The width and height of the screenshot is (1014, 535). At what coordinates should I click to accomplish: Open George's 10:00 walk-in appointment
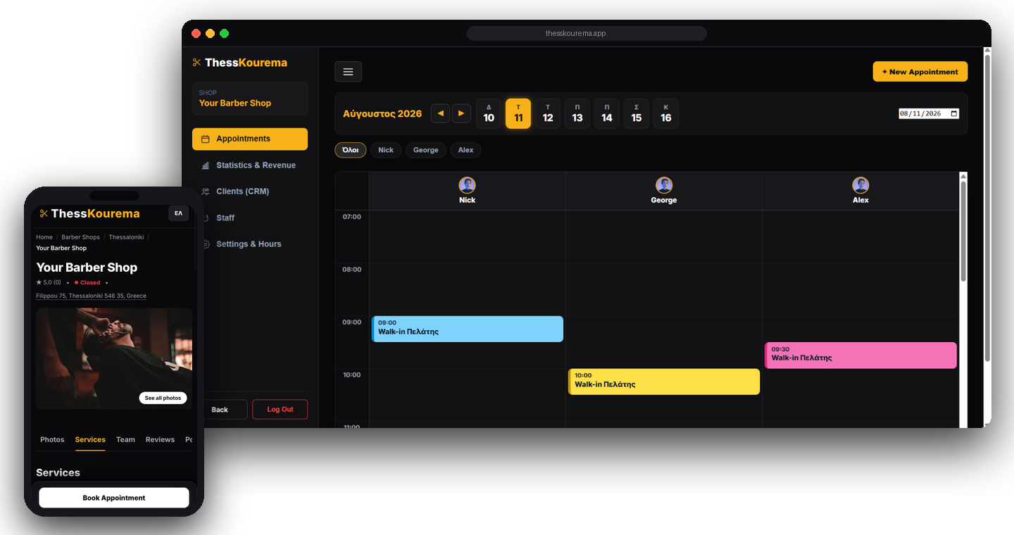pyautogui.click(x=664, y=382)
